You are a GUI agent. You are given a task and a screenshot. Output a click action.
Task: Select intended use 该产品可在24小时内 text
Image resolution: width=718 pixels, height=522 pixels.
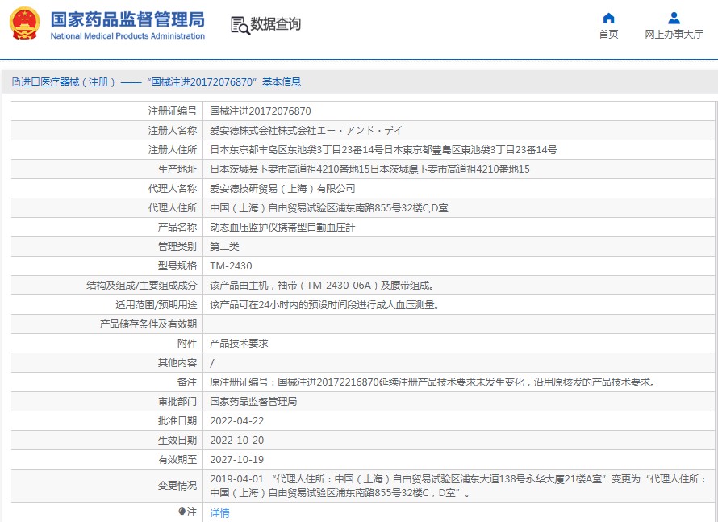point(324,305)
